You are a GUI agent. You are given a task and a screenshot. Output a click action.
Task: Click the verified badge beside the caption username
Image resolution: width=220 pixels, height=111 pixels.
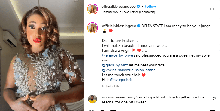[x=139, y=26]
